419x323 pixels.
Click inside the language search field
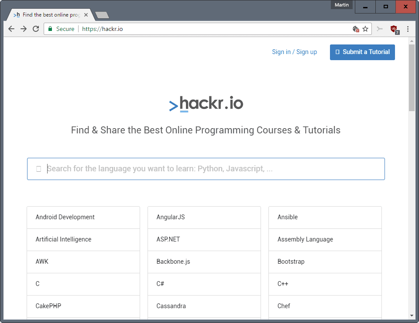click(206, 169)
